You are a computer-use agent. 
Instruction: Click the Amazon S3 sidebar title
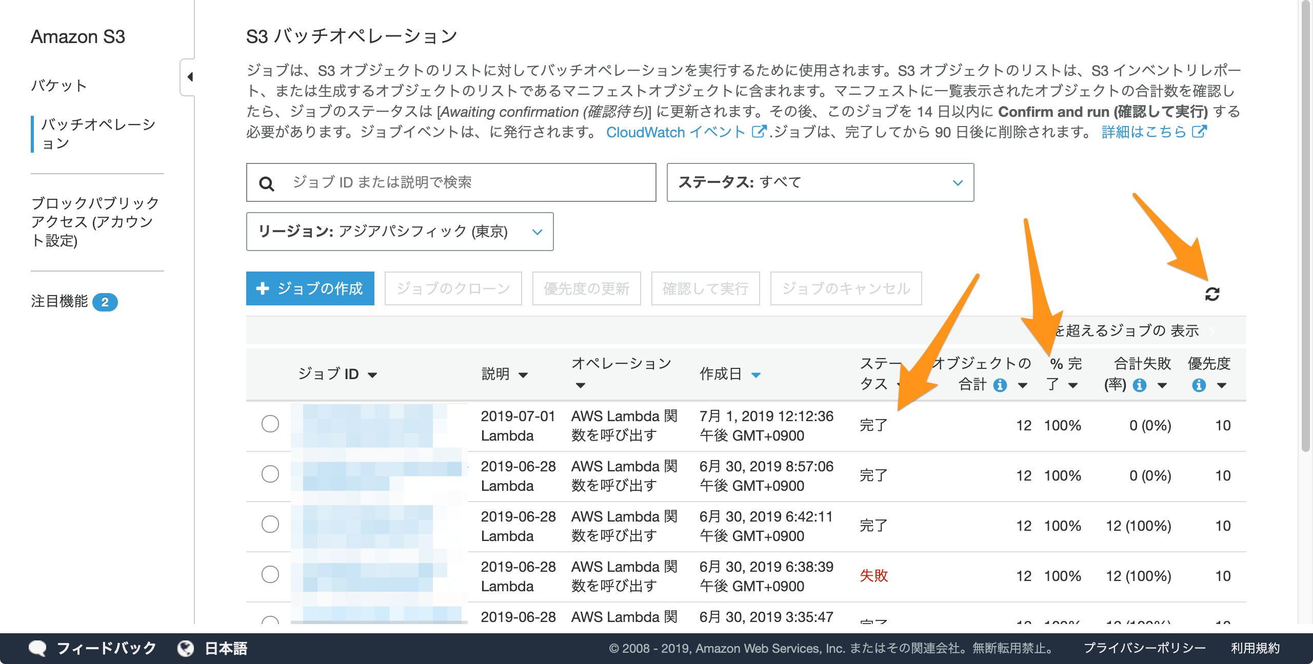[78, 37]
